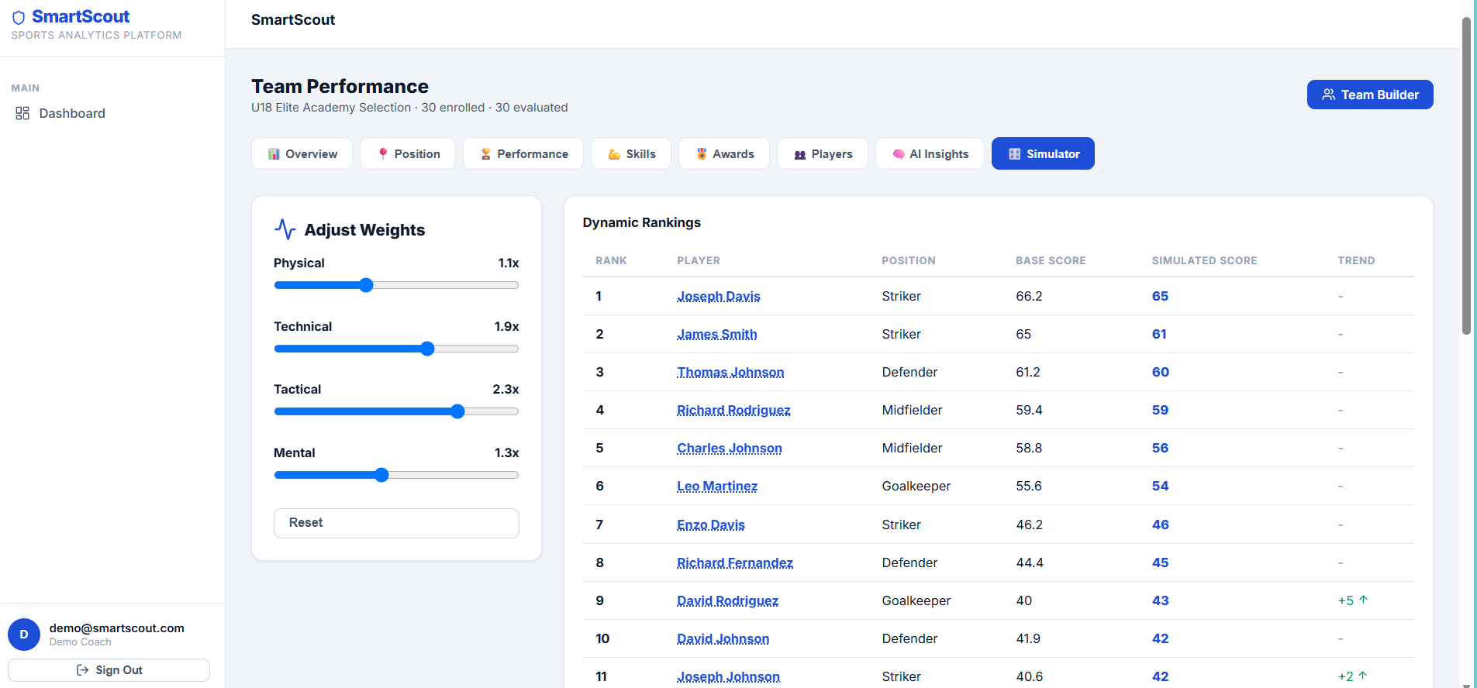Click the Sign Out arrow icon
This screenshot has width=1477, height=688.
click(83, 670)
